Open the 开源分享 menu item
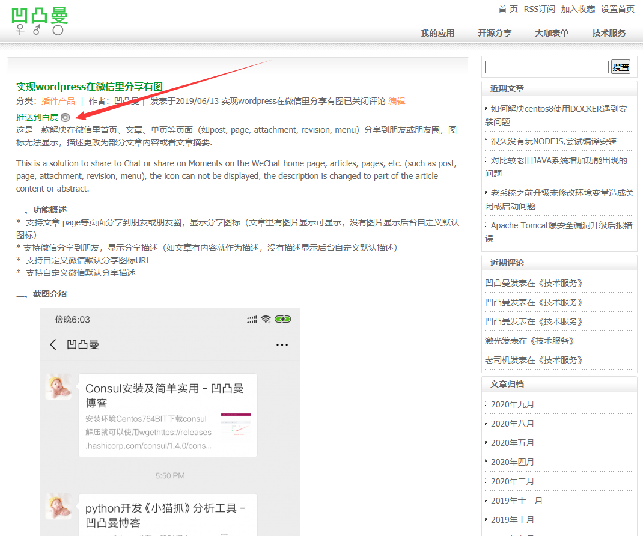643x536 pixels. [x=495, y=33]
